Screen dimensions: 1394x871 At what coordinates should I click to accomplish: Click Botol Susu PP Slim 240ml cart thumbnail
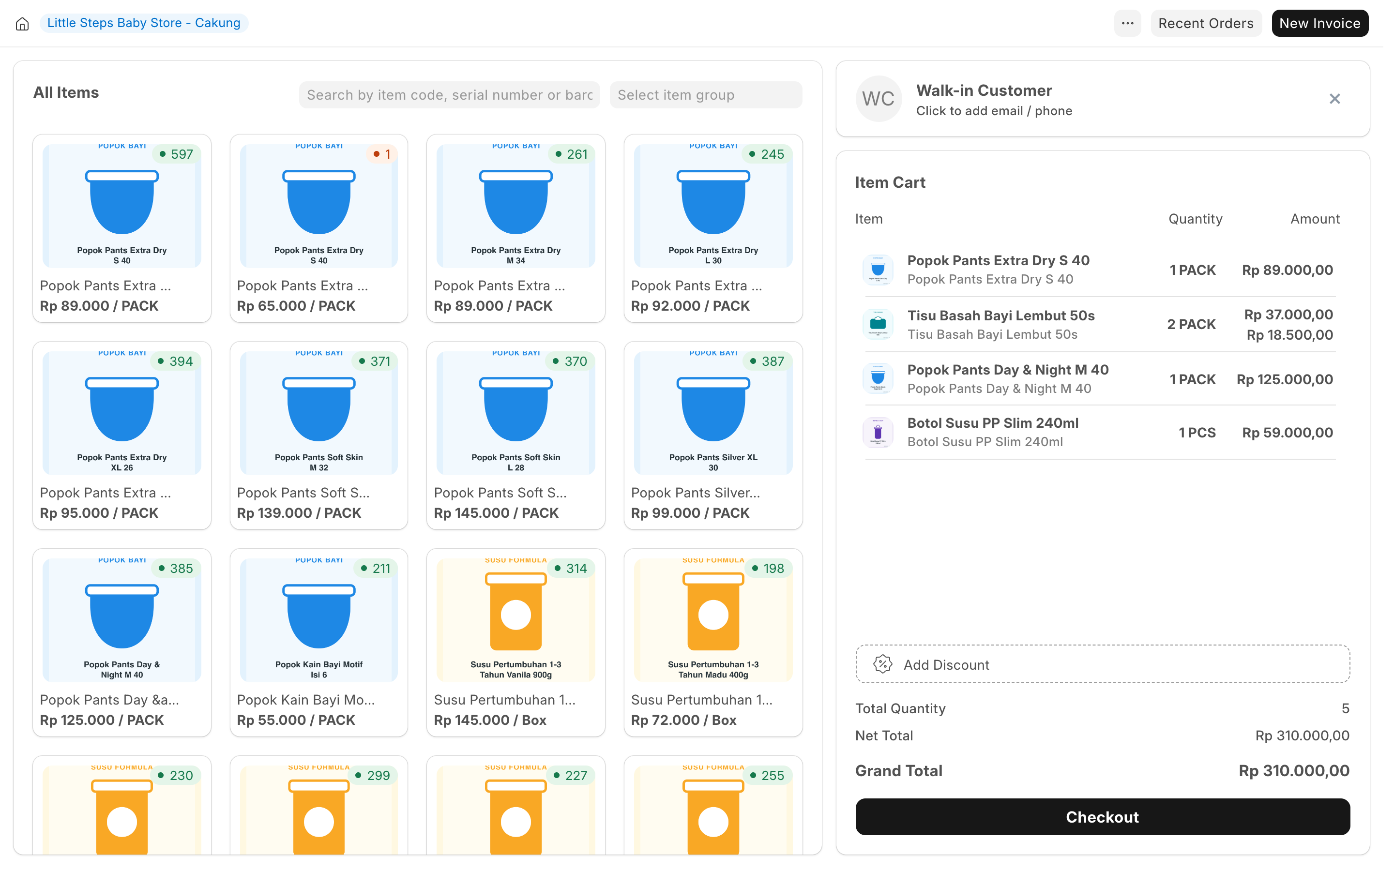[x=878, y=432]
